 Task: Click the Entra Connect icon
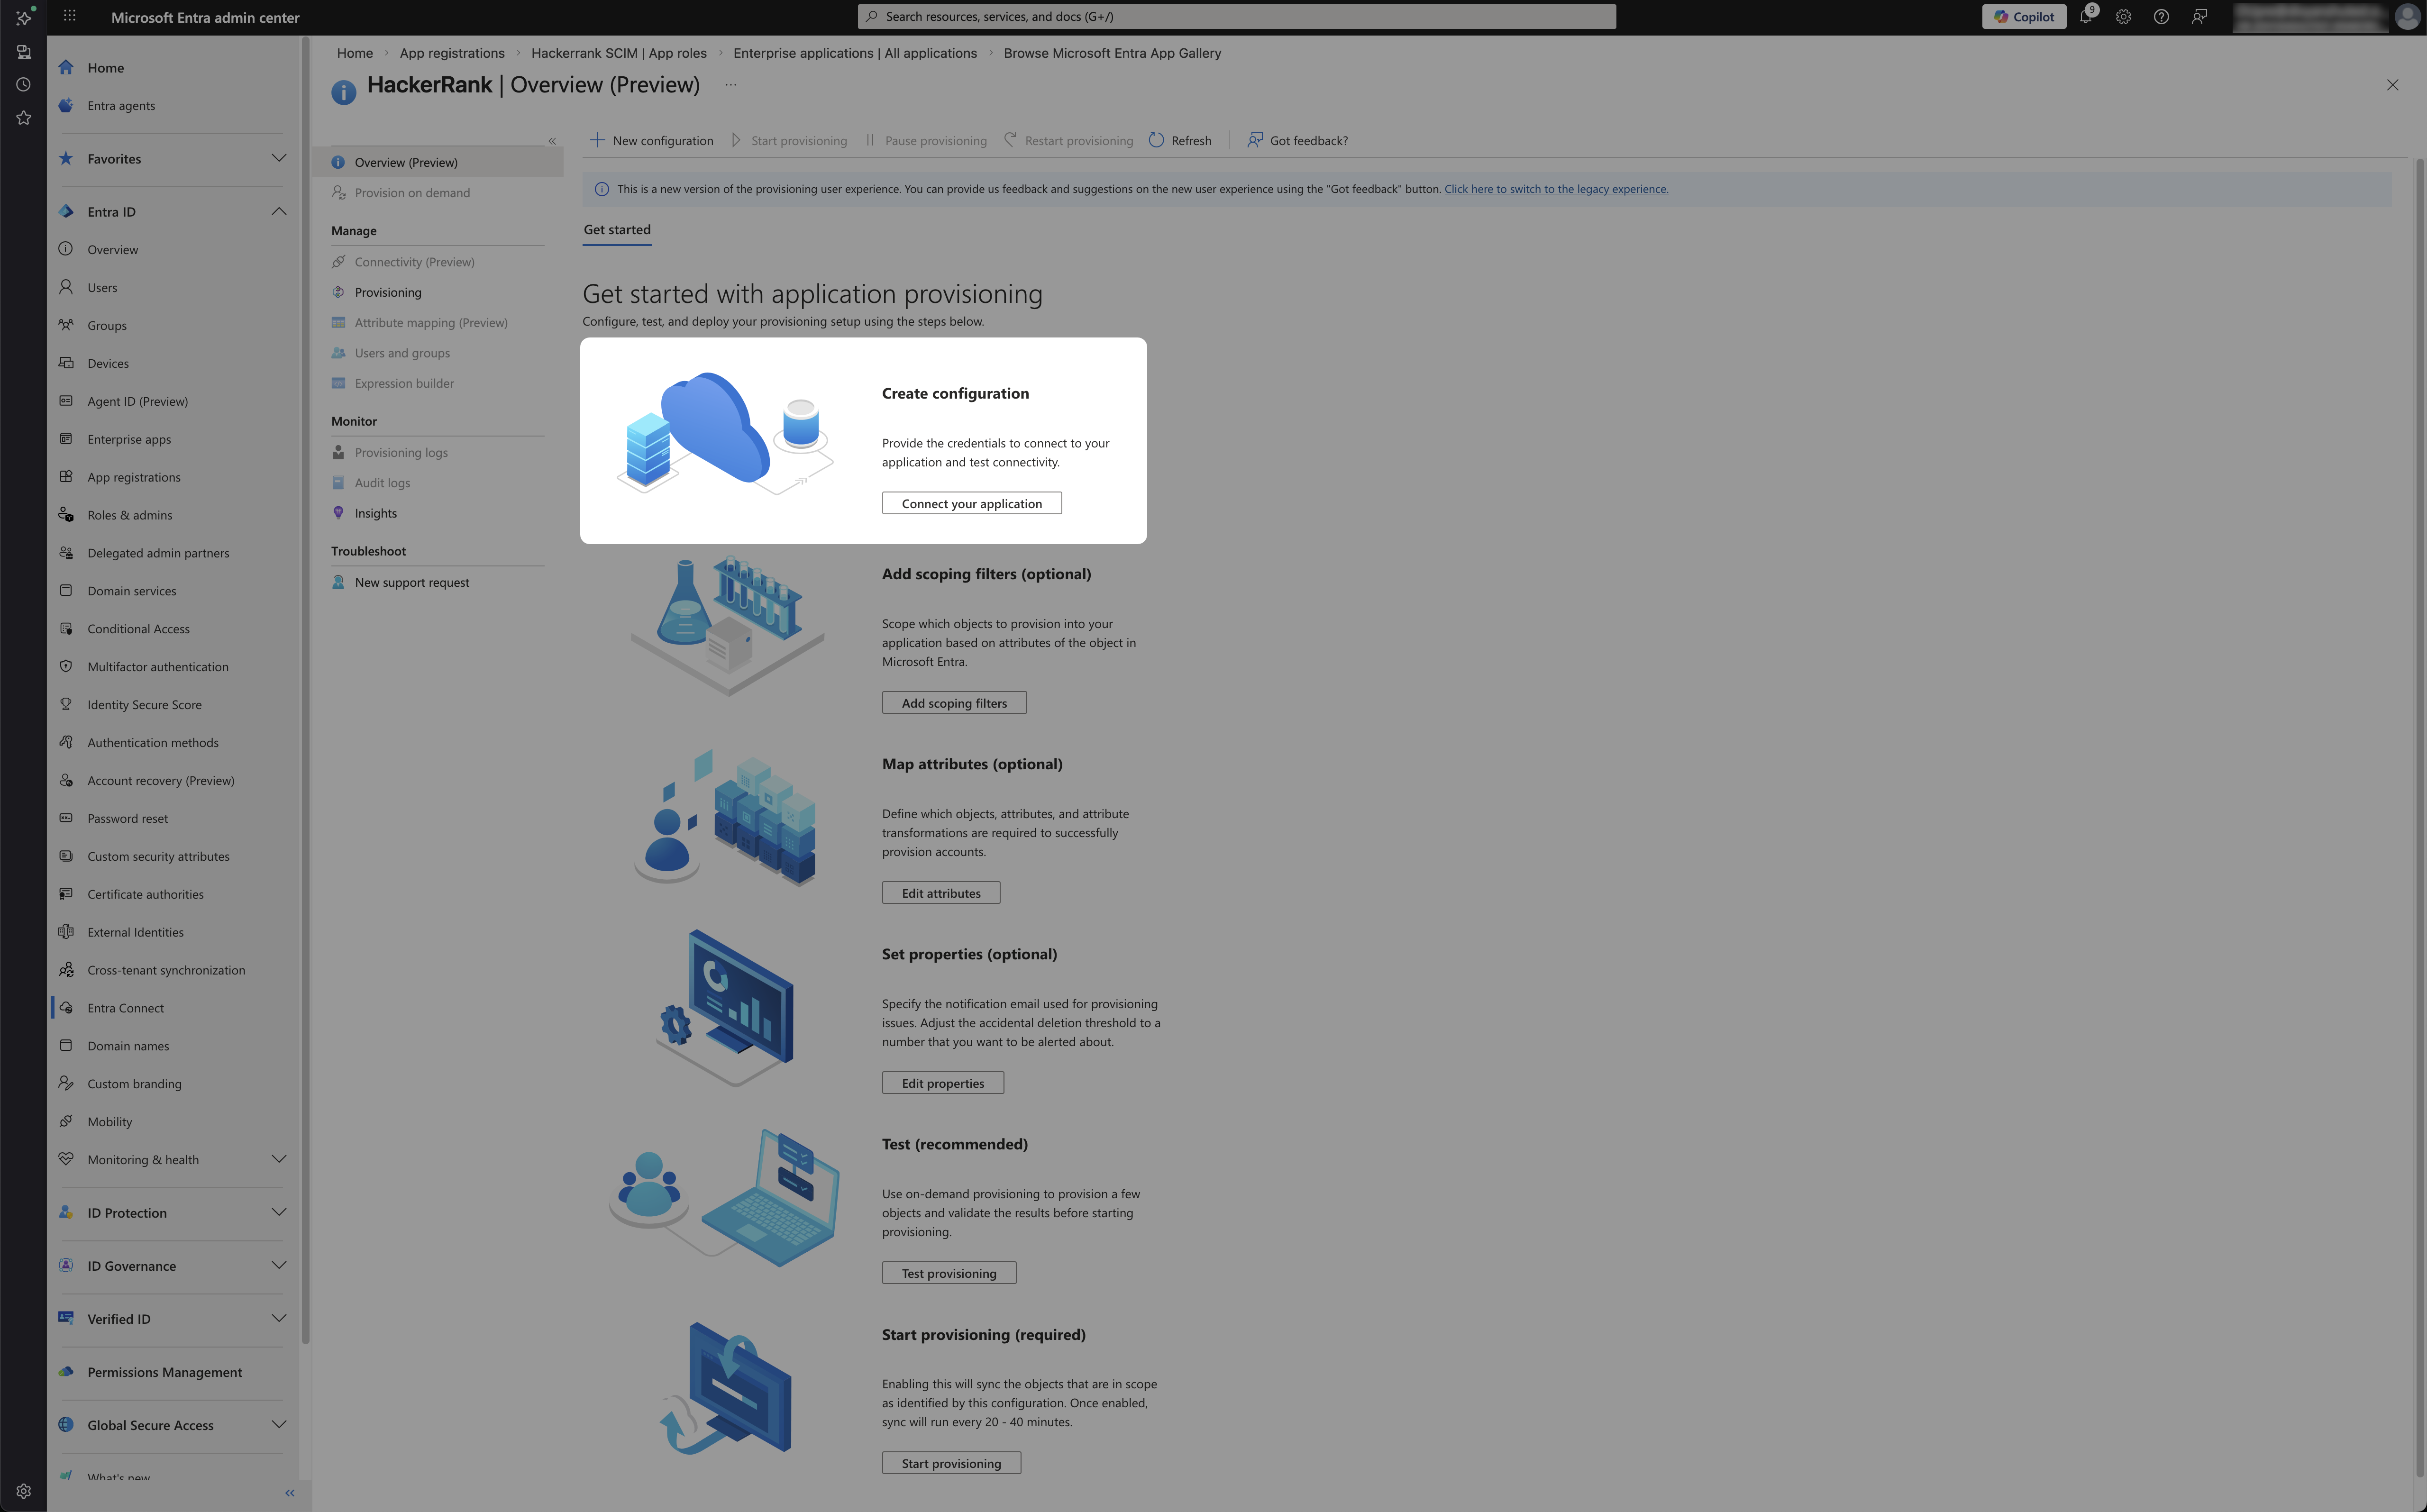(66, 1008)
